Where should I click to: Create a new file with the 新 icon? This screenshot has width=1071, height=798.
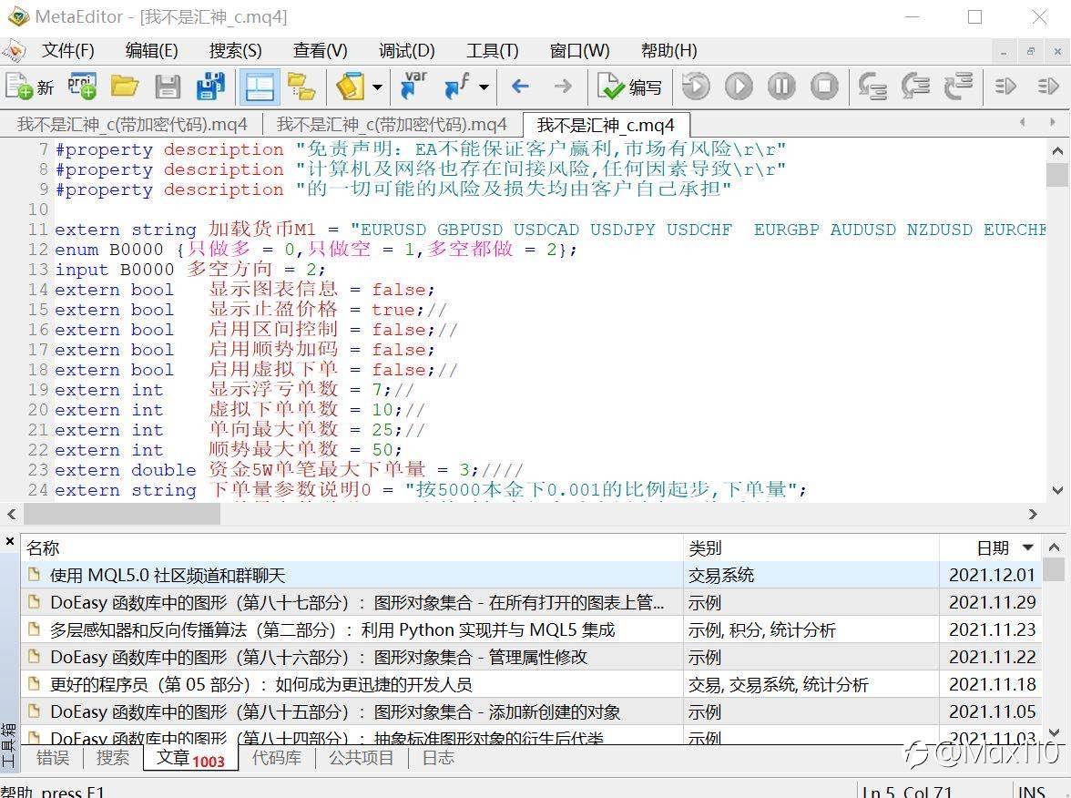pyautogui.click(x=29, y=87)
